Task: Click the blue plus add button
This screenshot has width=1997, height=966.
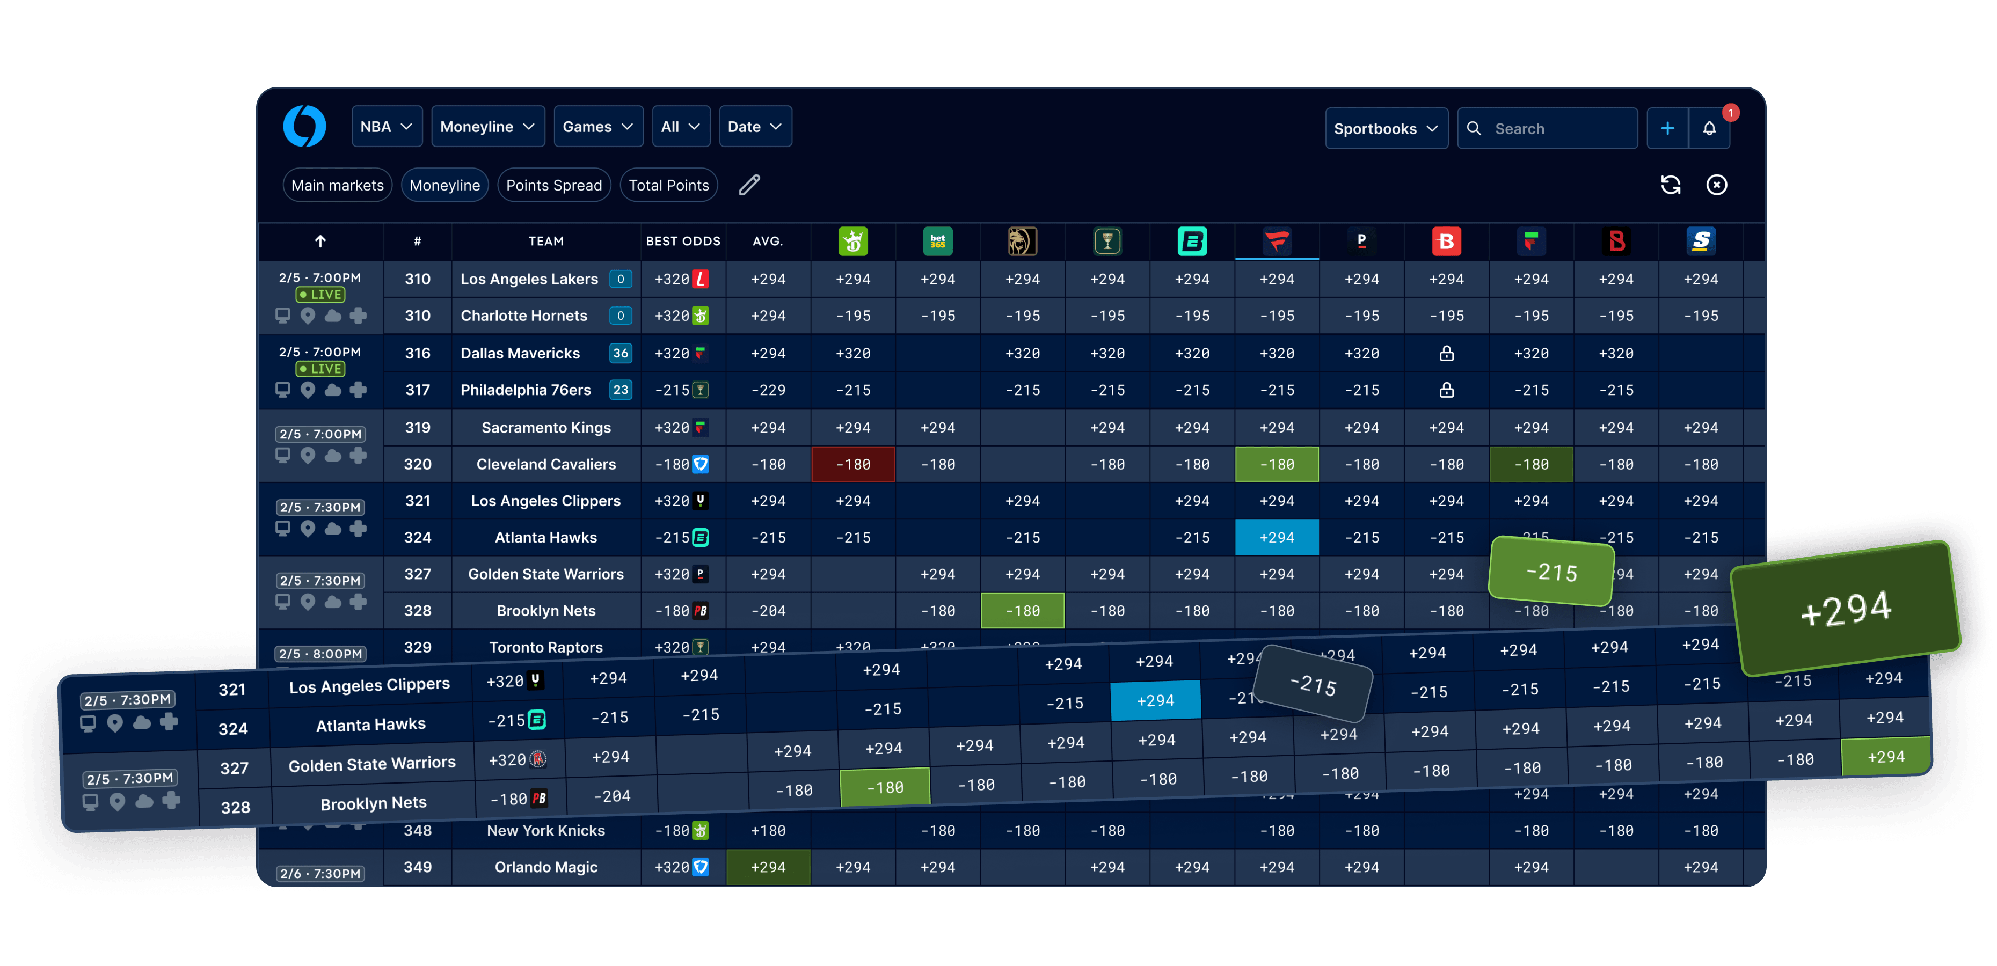Action: pos(1667,129)
